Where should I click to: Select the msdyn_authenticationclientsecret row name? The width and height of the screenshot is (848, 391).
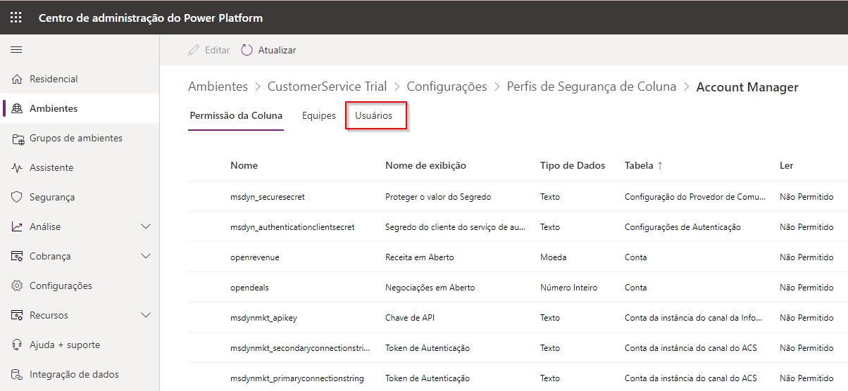click(x=292, y=227)
